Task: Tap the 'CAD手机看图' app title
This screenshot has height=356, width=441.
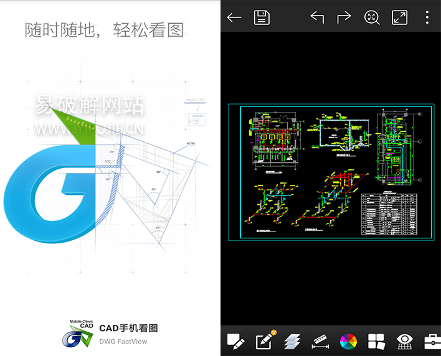Action: click(128, 328)
